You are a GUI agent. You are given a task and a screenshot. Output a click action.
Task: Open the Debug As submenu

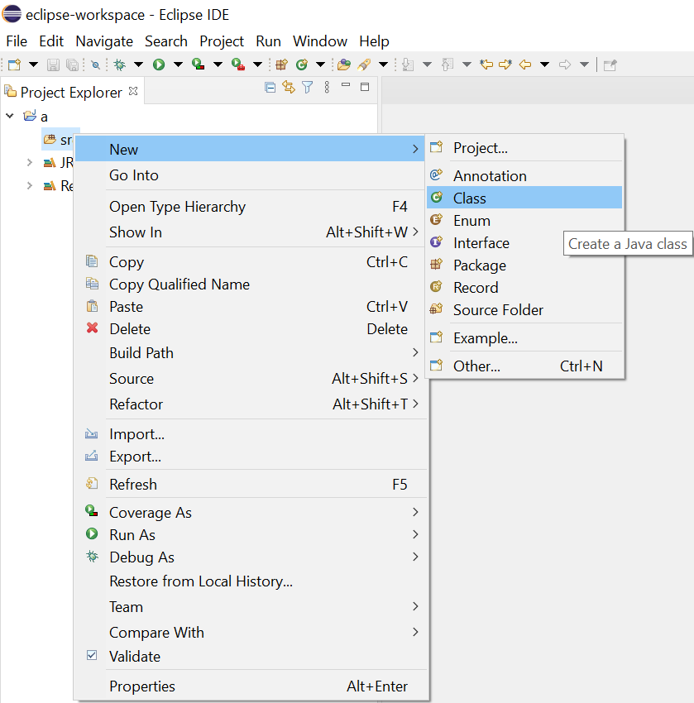(x=250, y=557)
